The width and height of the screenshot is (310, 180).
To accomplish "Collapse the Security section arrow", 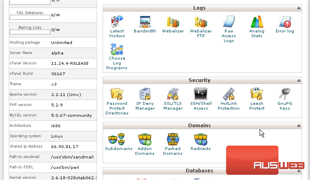I will 299,80.
